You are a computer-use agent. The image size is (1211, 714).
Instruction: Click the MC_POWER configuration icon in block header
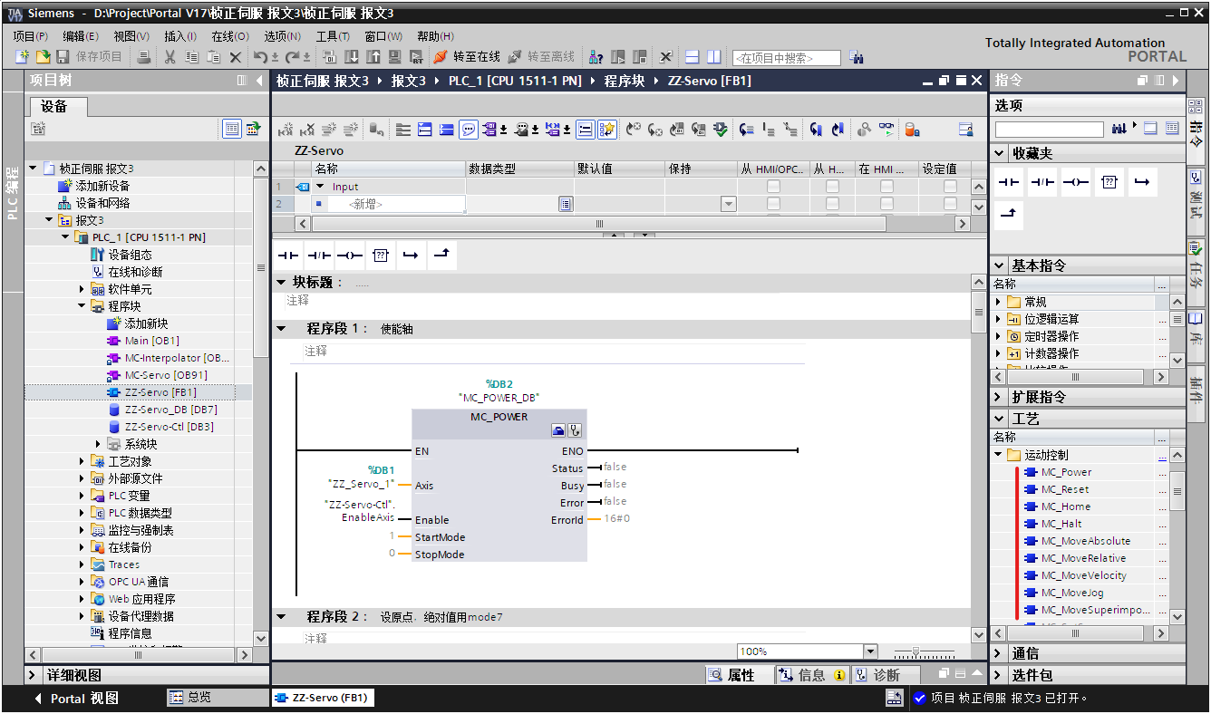(558, 431)
